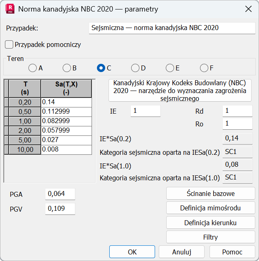Click the IE*Sa(1.0) result field 0,08
The width and height of the screenshot is (259, 261).
pyautogui.click(x=238, y=165)
